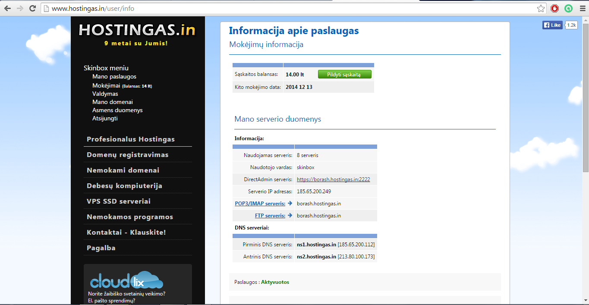589x305 pixels.
Task: Bookmark this page with the star icon
Action: pos(541,8)
